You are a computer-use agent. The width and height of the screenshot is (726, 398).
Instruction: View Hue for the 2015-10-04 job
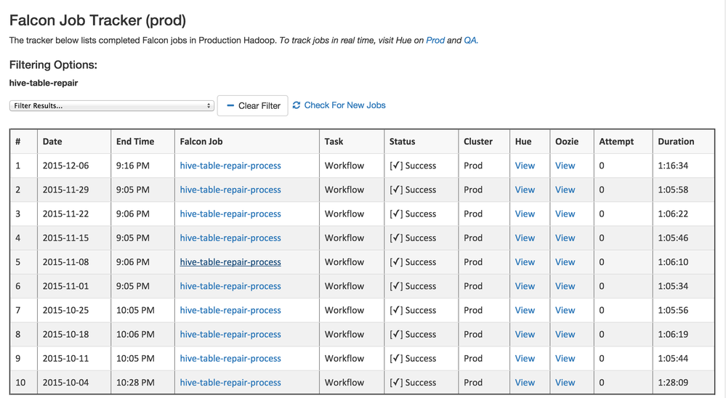[525, 382]
